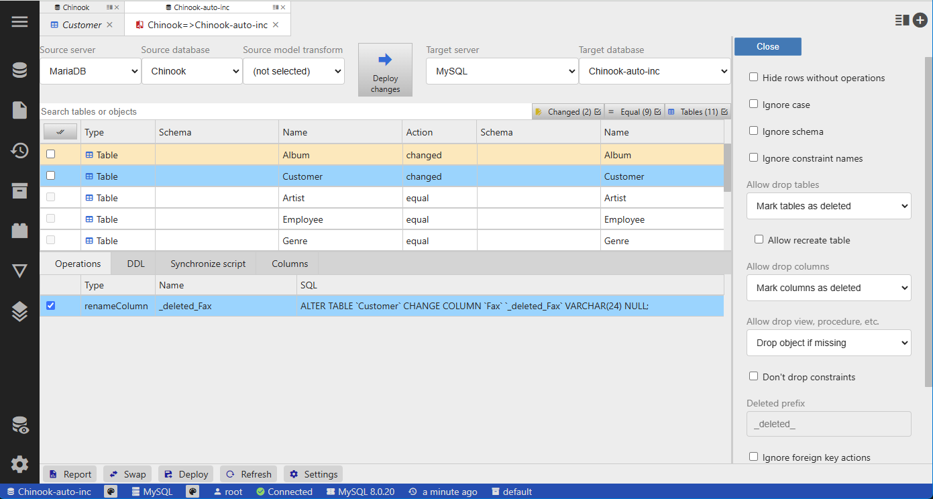Click the blue arrow Deploy changes button
This screenshot has height=499, width=933.
tap(385, 70)
